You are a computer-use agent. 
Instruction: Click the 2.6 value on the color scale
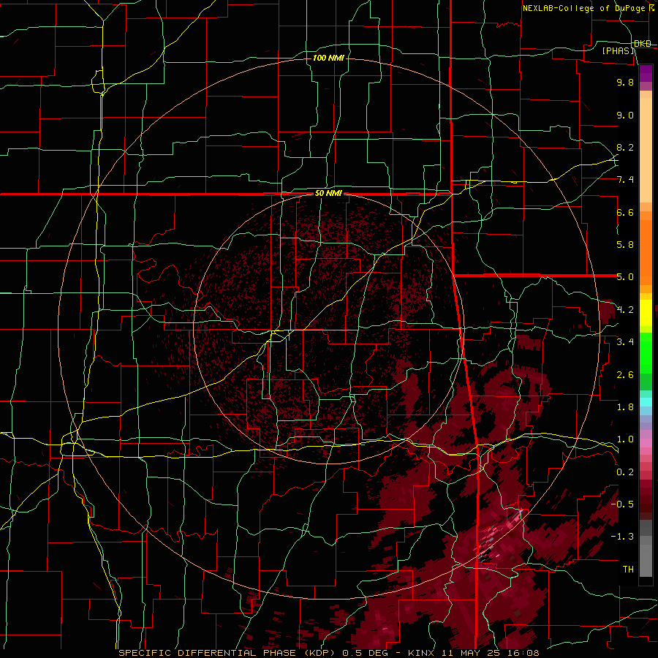(x=625, y=375)
